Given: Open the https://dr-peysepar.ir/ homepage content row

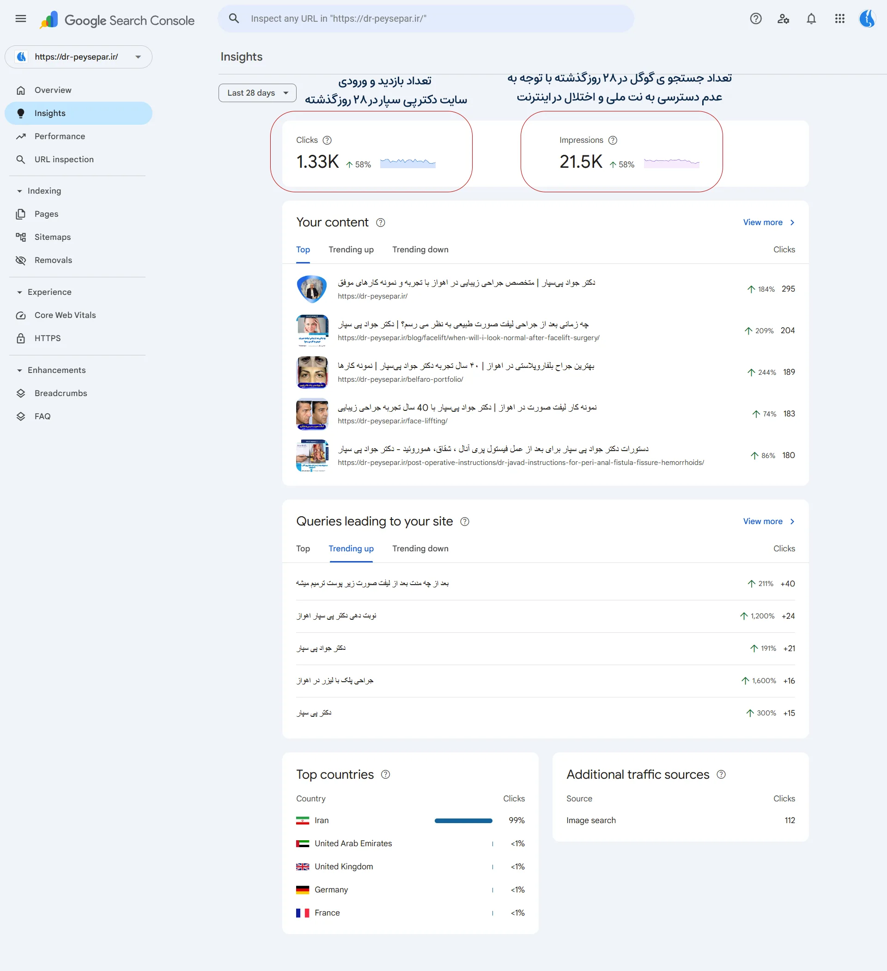Looking at the screenshot, I should (x=545, y=289).
